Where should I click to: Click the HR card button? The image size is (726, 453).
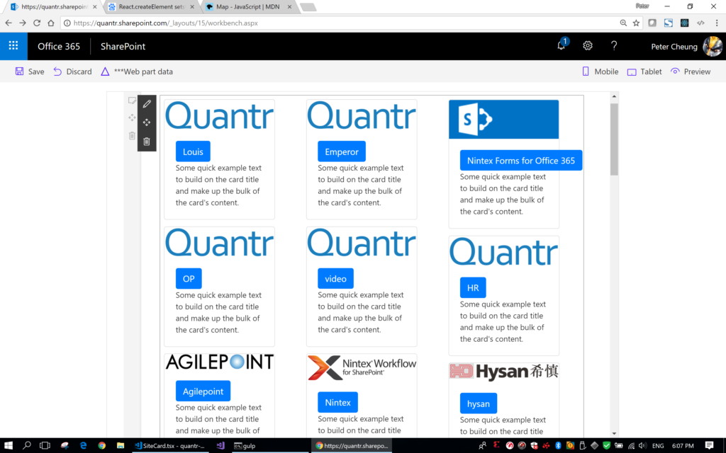[x=473, y=288]
